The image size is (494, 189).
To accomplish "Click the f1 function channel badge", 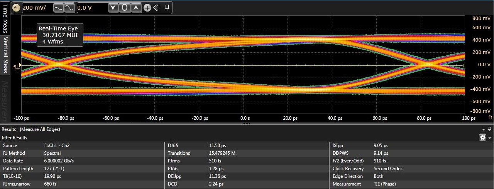I will 16,8.
